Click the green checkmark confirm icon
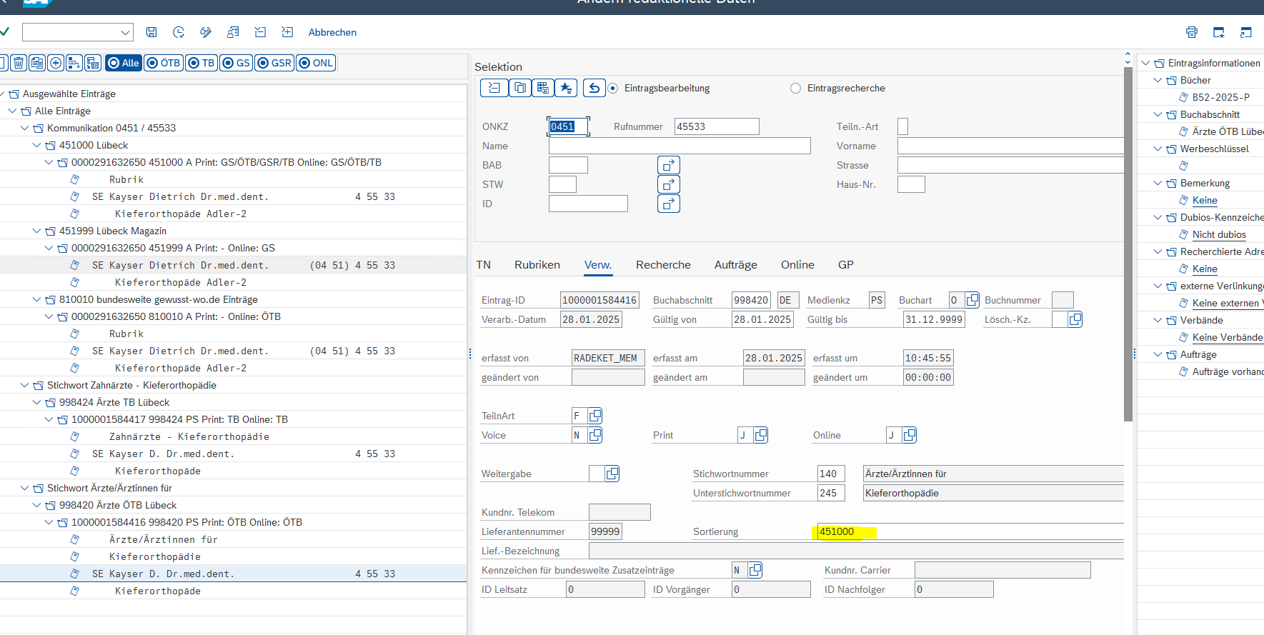The width and height of the screenshot is (1264, 635). pos(5,31)
